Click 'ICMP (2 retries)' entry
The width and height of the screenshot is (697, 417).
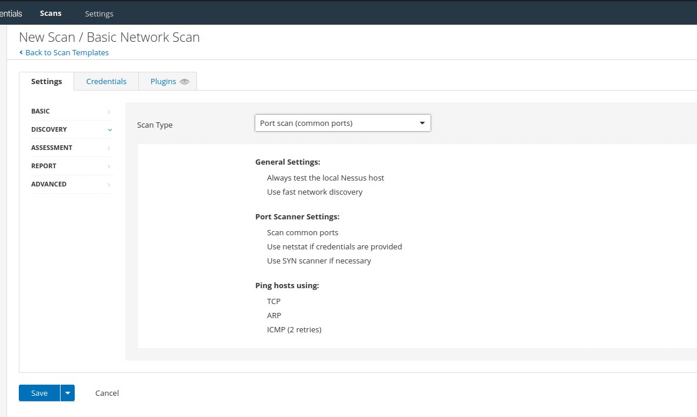[x=294, y=330]
